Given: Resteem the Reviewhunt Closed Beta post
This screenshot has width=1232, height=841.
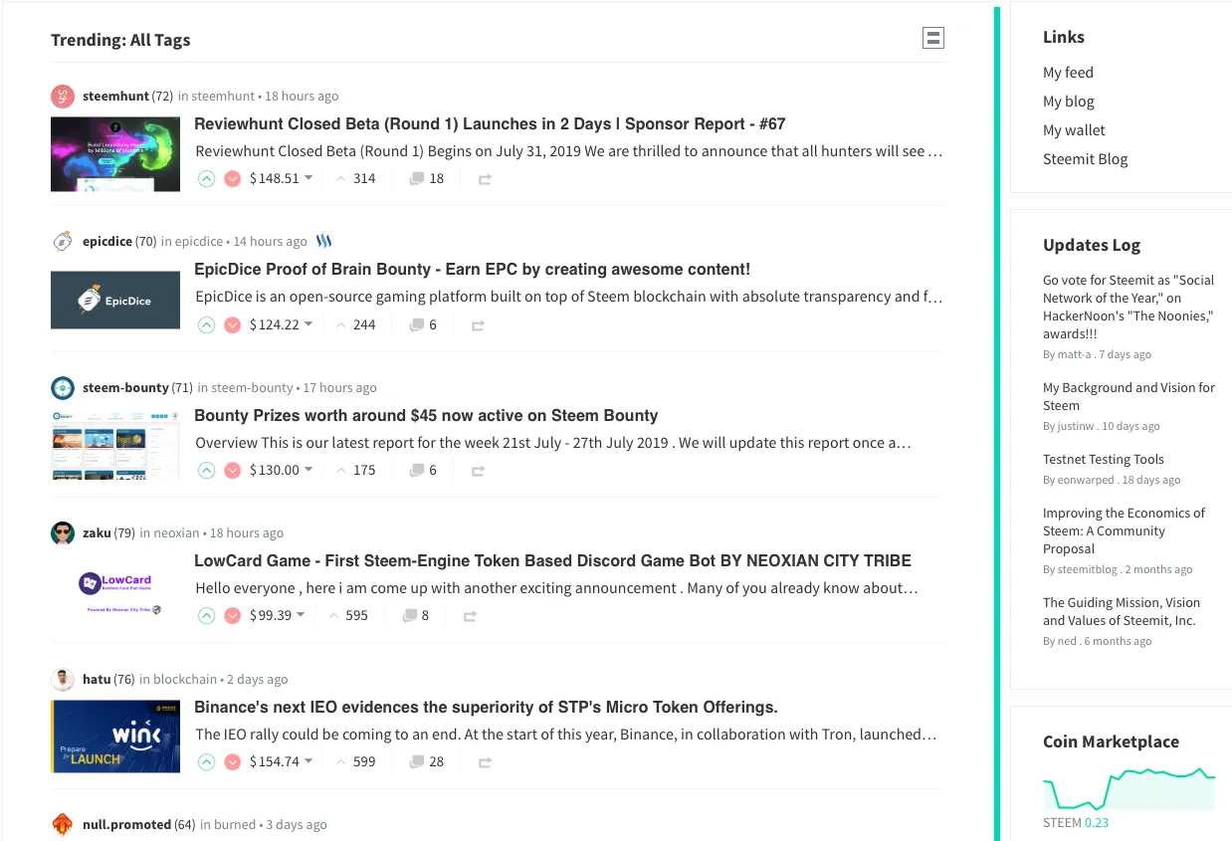Looking at the screenshot, I should coord(485,179).
